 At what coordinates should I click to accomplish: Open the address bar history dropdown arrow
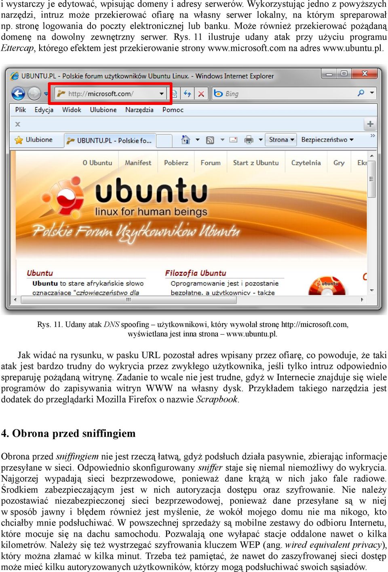pos(162,94)
